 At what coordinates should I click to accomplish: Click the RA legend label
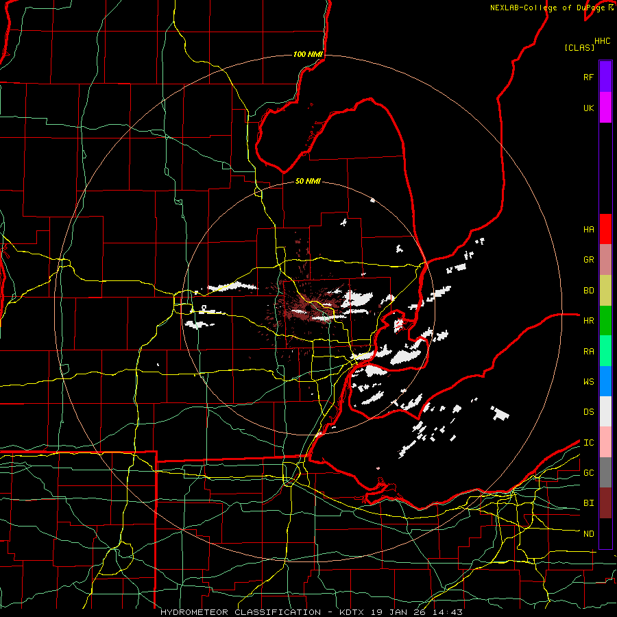(589, 352)
